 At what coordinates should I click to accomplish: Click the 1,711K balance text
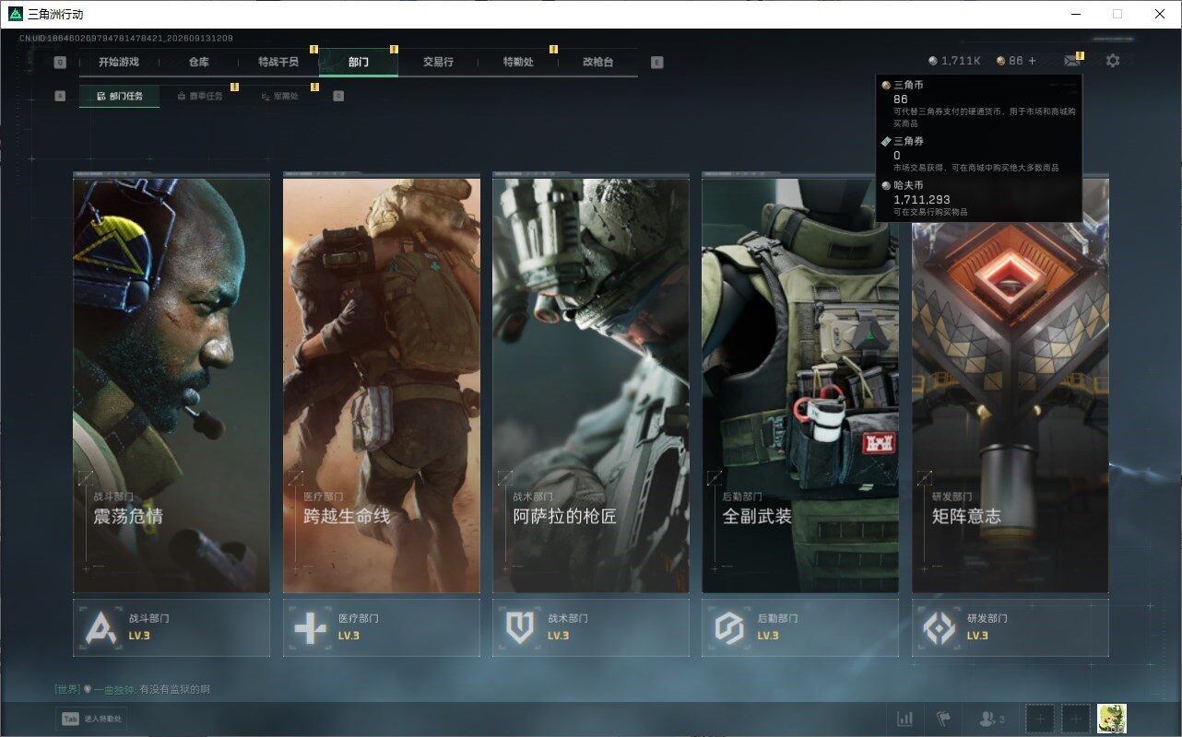tap(961, 61)
